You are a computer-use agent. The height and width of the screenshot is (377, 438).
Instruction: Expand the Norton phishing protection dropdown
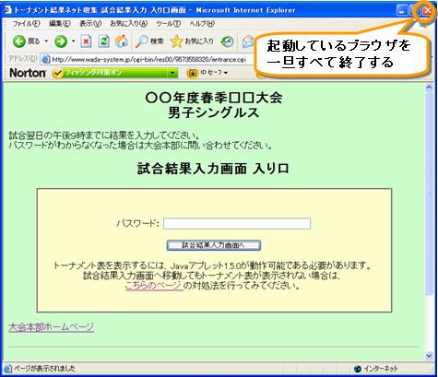click(x=172, y=73)
